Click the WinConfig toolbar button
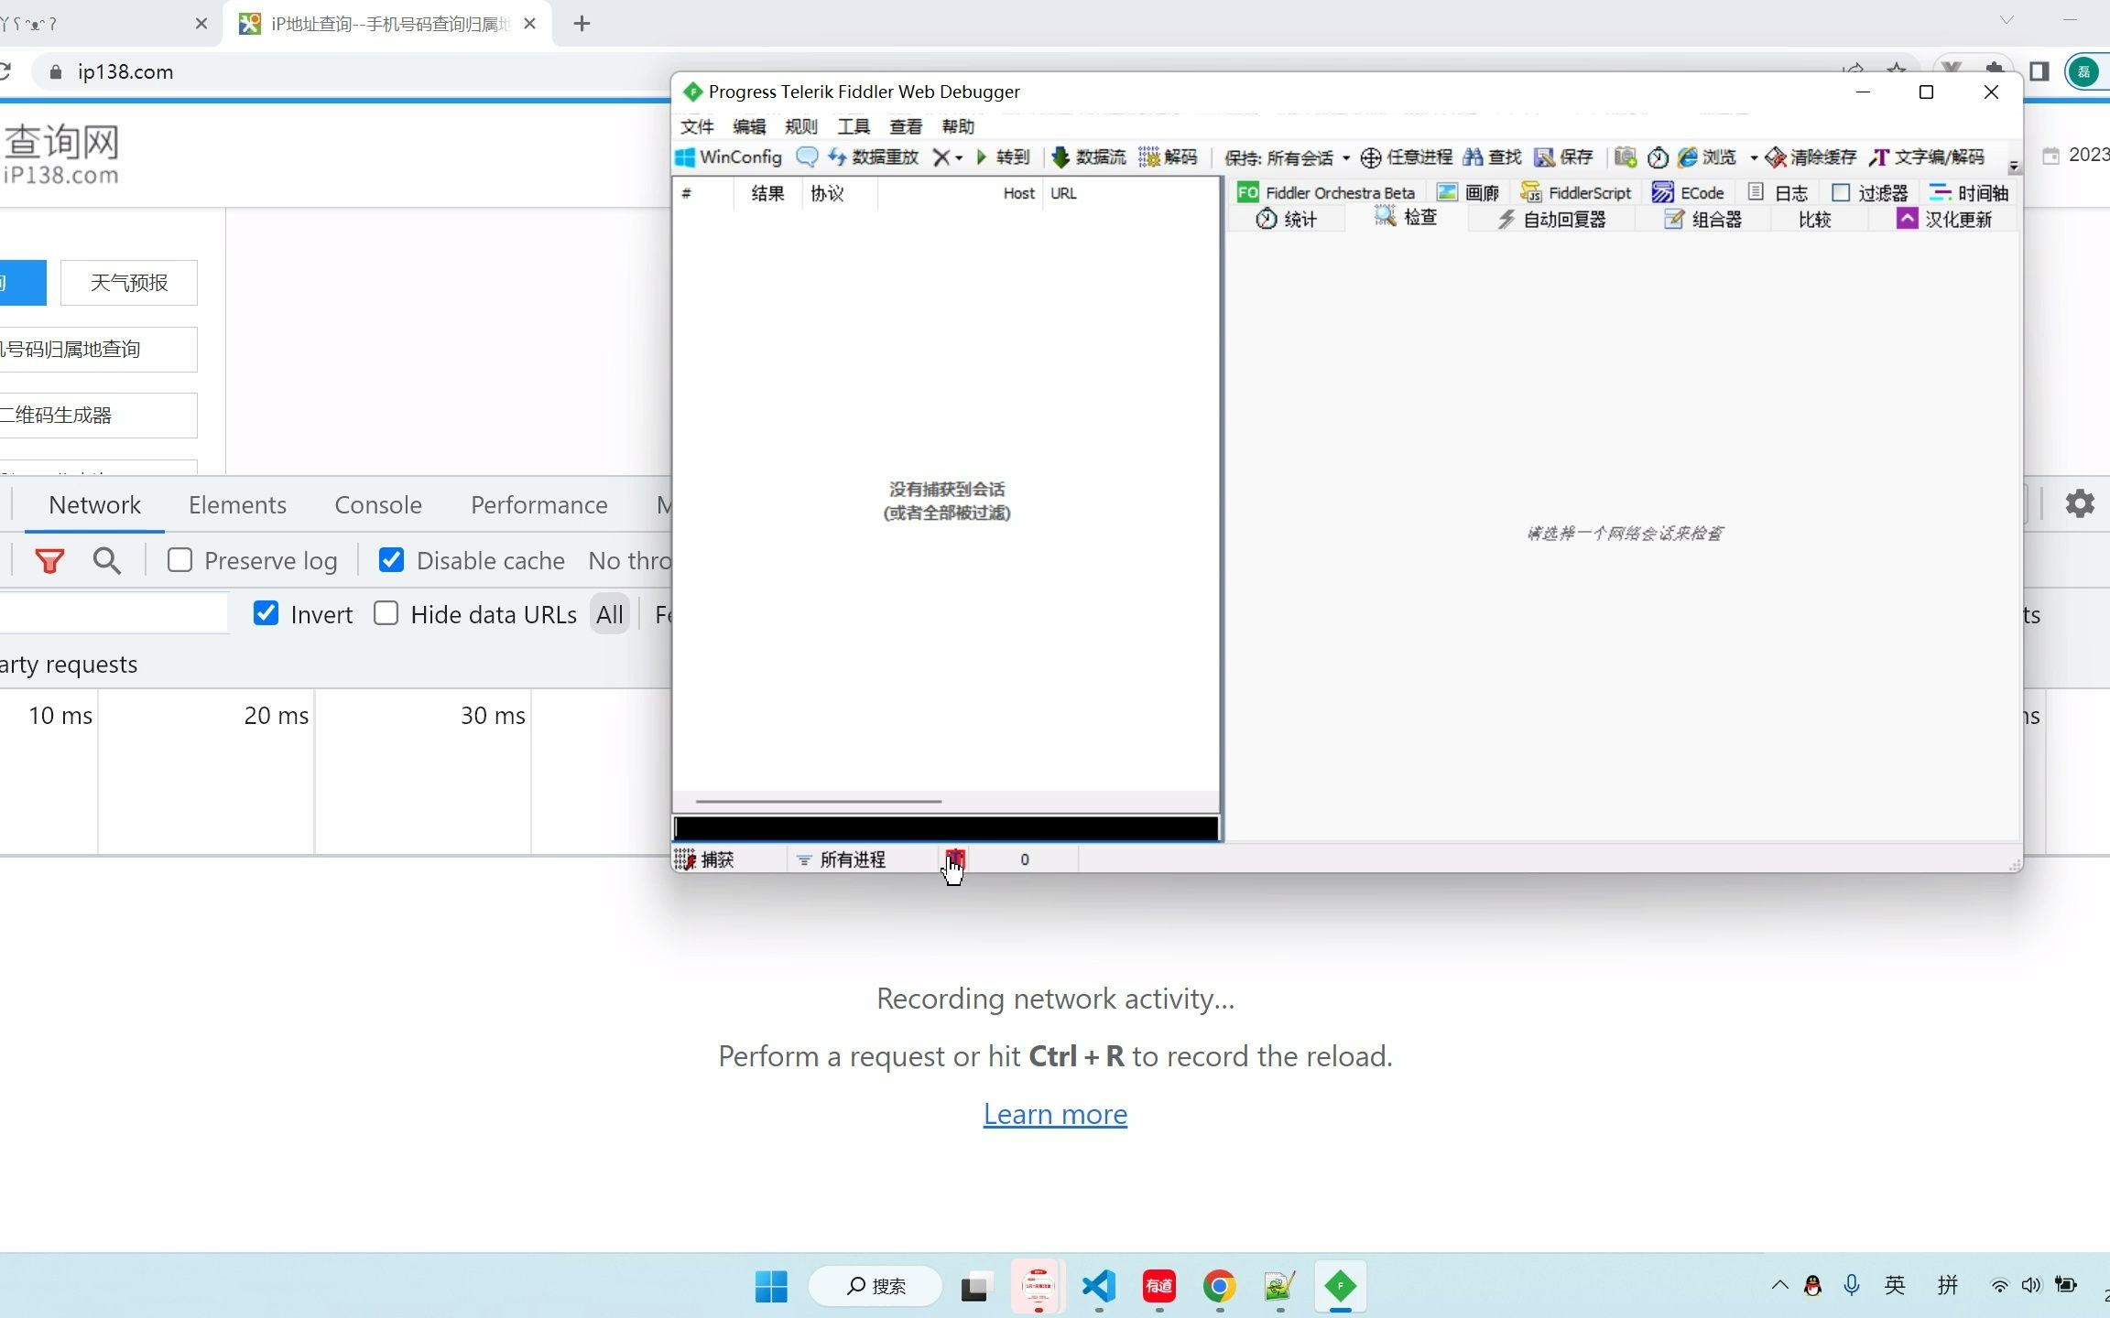This screenshot has height=1318, width=2110. click(x=729, y=157)
